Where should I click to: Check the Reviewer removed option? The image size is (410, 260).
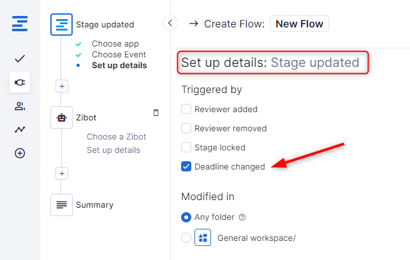[x=186, y=128]
